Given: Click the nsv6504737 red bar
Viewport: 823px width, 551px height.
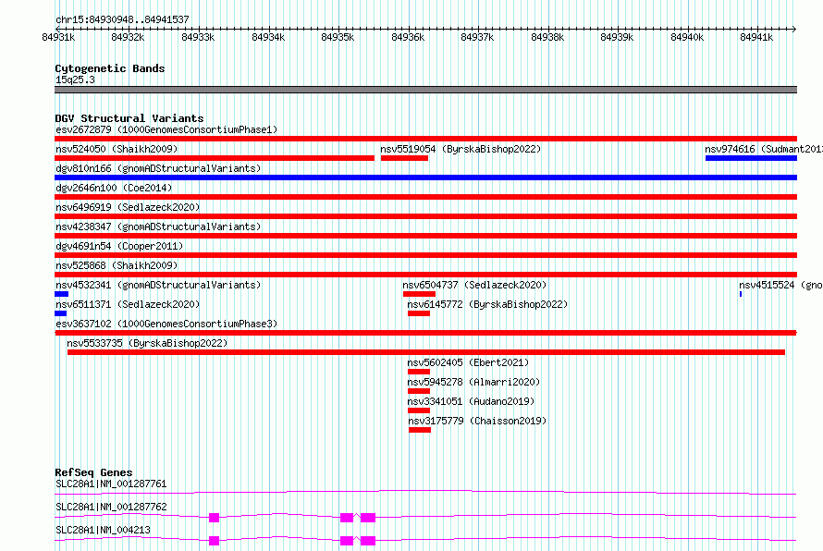Looking at the screenshot, I should 419,294.
